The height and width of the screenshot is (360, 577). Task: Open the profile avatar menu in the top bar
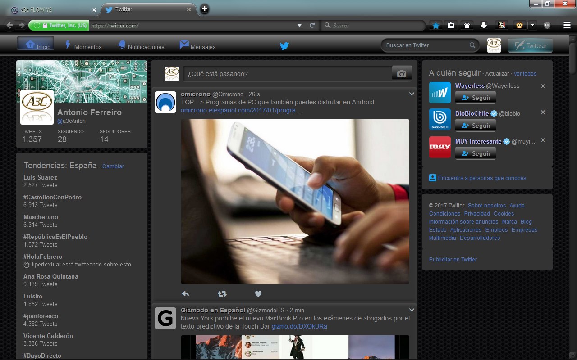point(494,45)
